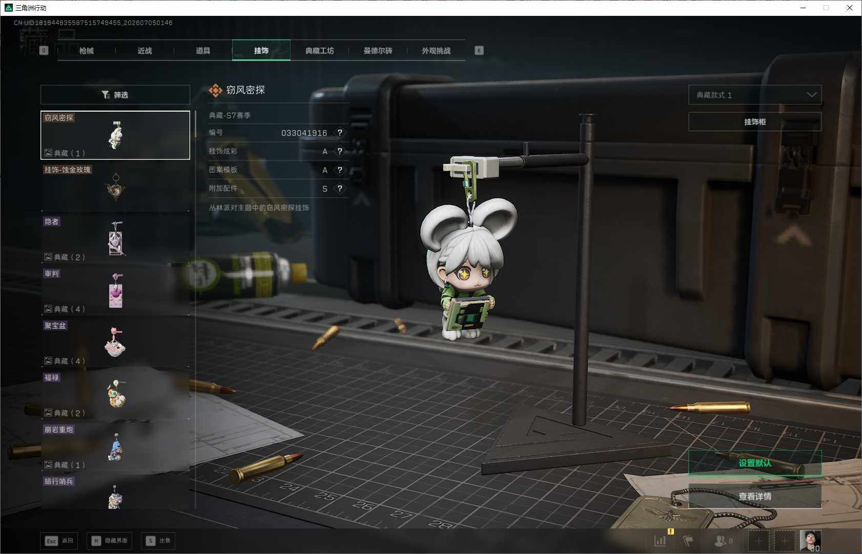Switch to the 典藏工坊 tab
The image size is (862, 554).
pyautogui.click(x=320, y=51)
